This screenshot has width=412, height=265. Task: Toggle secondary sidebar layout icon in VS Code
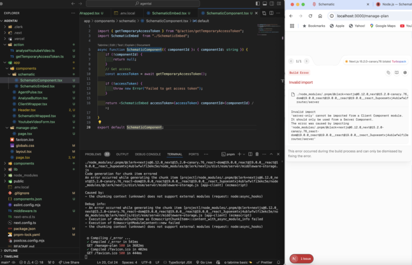click(x=272, y=3)
